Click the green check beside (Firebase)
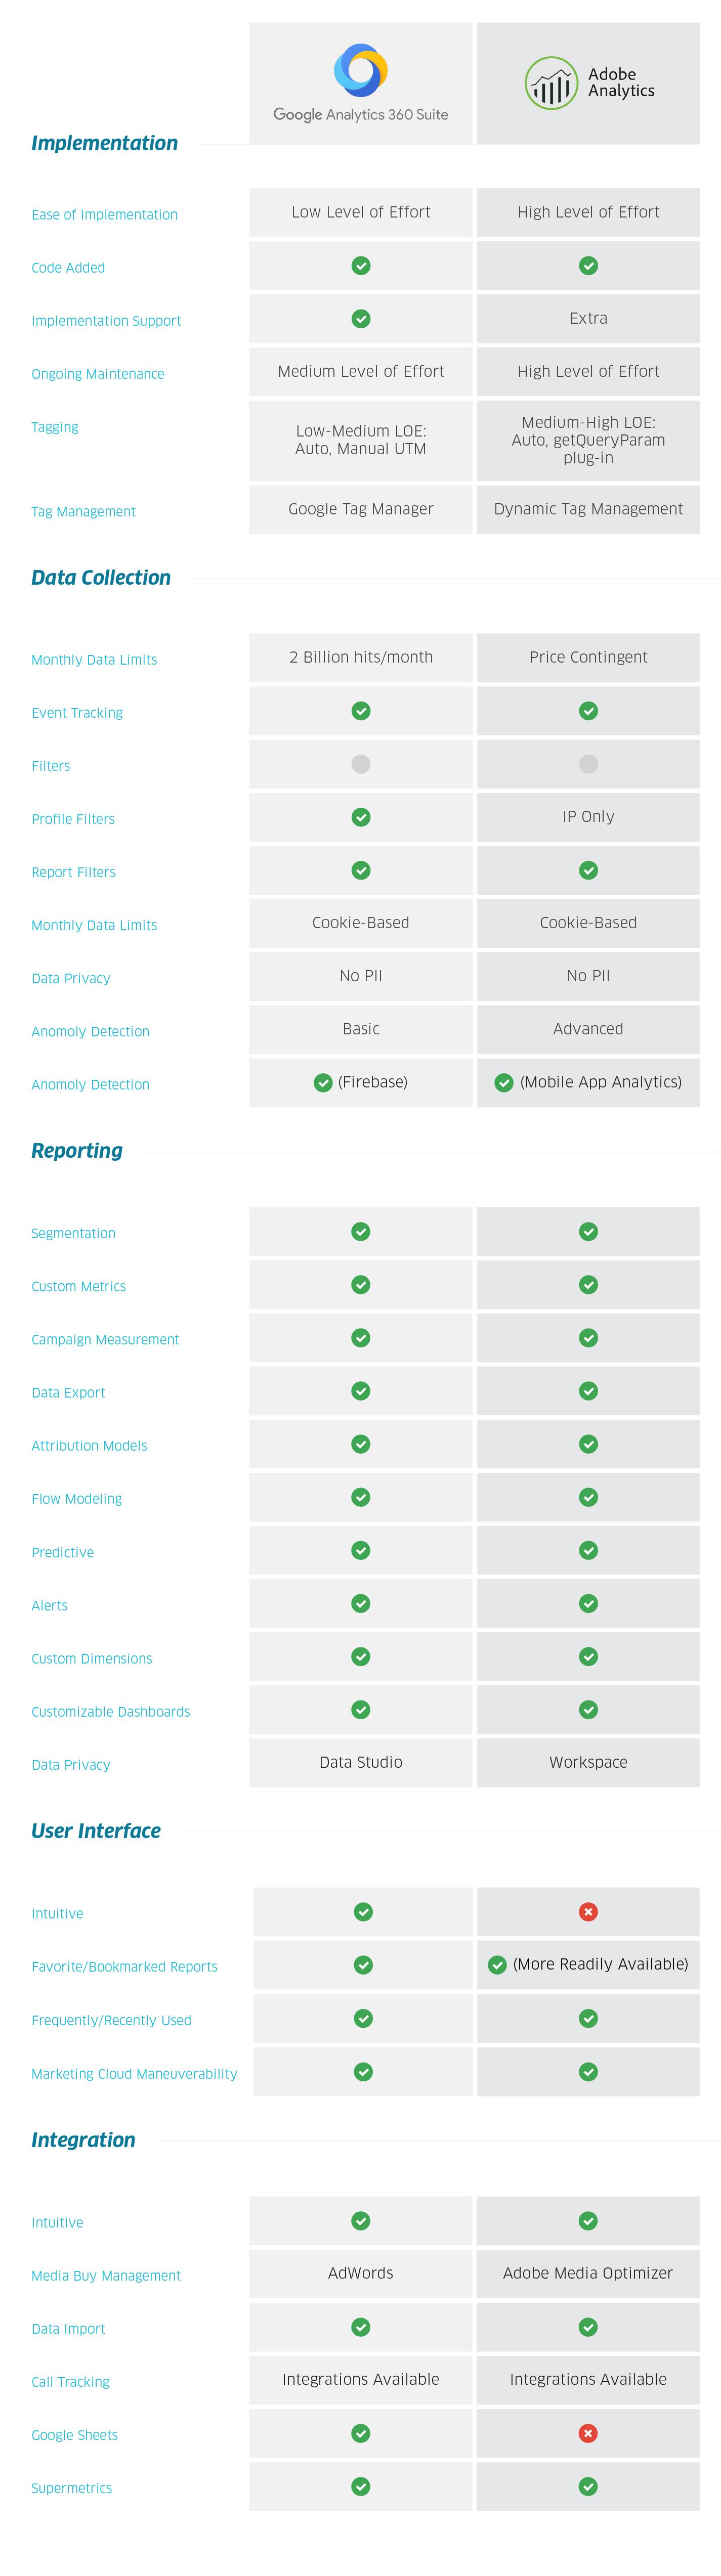Viewport: 721px width, 2576px height. [323, 1082]
